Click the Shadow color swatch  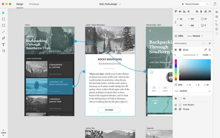[x=180, y=109]
